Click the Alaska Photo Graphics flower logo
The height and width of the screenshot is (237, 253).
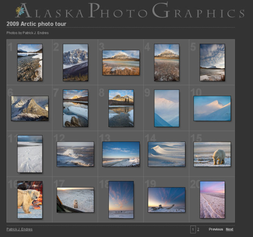coord(20,11)
